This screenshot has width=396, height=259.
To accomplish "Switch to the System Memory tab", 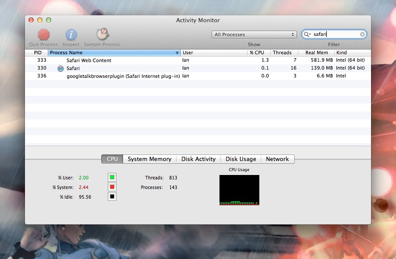I will 149,159.
